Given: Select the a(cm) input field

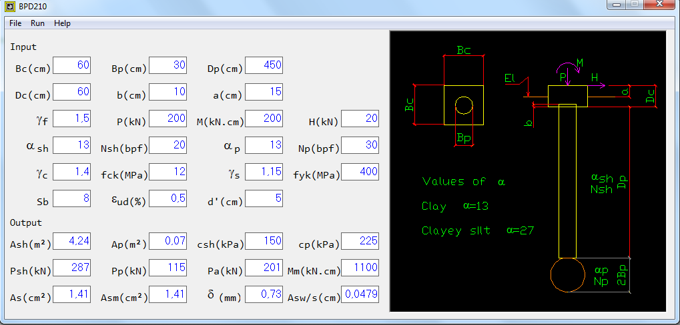Looking at the screenshot, I should point(264,92).
